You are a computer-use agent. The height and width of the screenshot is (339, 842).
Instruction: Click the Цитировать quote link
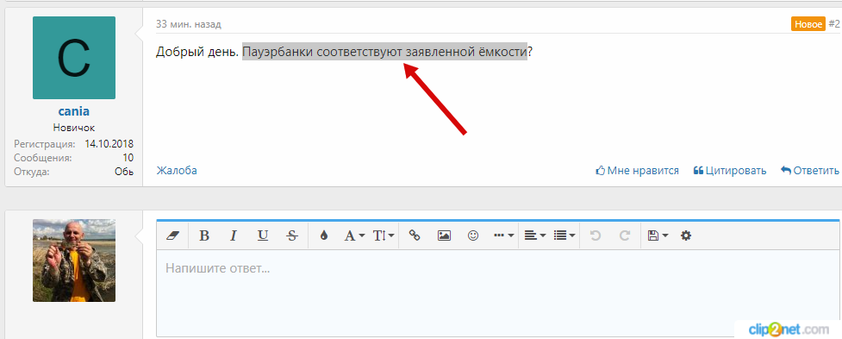[x=730, y=171]
